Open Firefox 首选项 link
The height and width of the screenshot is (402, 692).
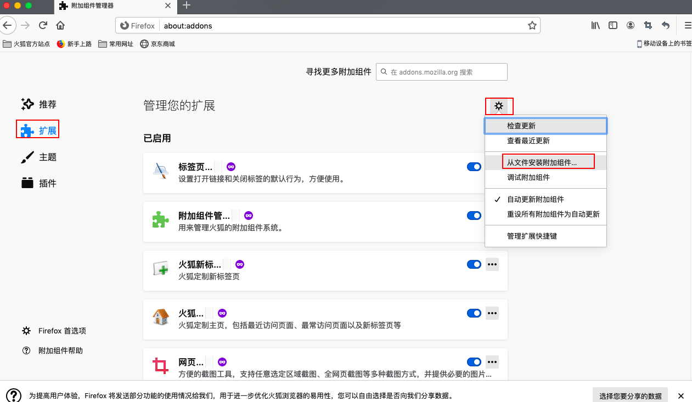click(x=54, y=331)
